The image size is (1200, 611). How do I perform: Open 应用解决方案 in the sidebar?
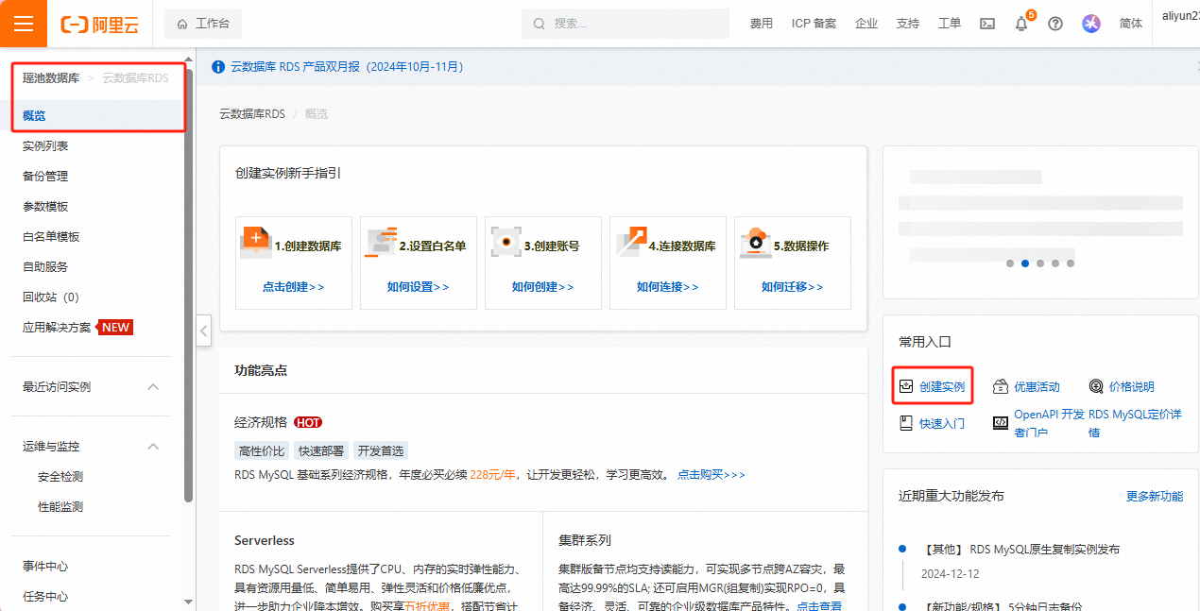57,328
